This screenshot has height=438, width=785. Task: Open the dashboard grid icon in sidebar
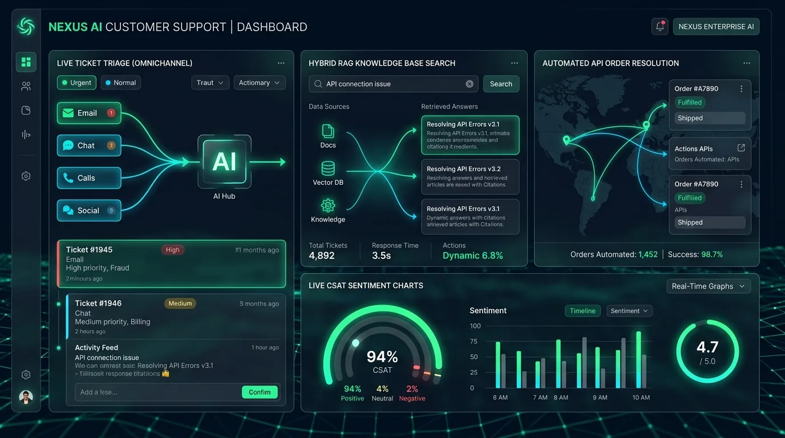coord(26,62)
